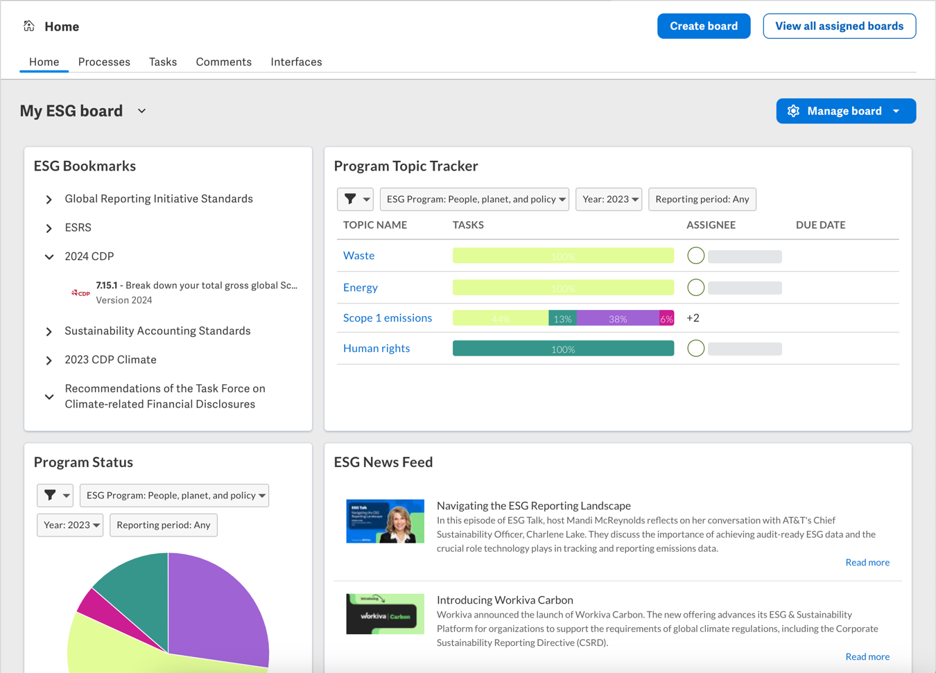Click the assignee avatar circle in Energy row
Image resolution: width=936 pixels, height=673 pixels.
(x=695, y=288)
